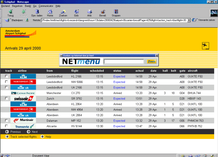The height and width of the screenshot is (157, 218).
Task: Click Expected status for MP 152
Action: tap(119, 121)
